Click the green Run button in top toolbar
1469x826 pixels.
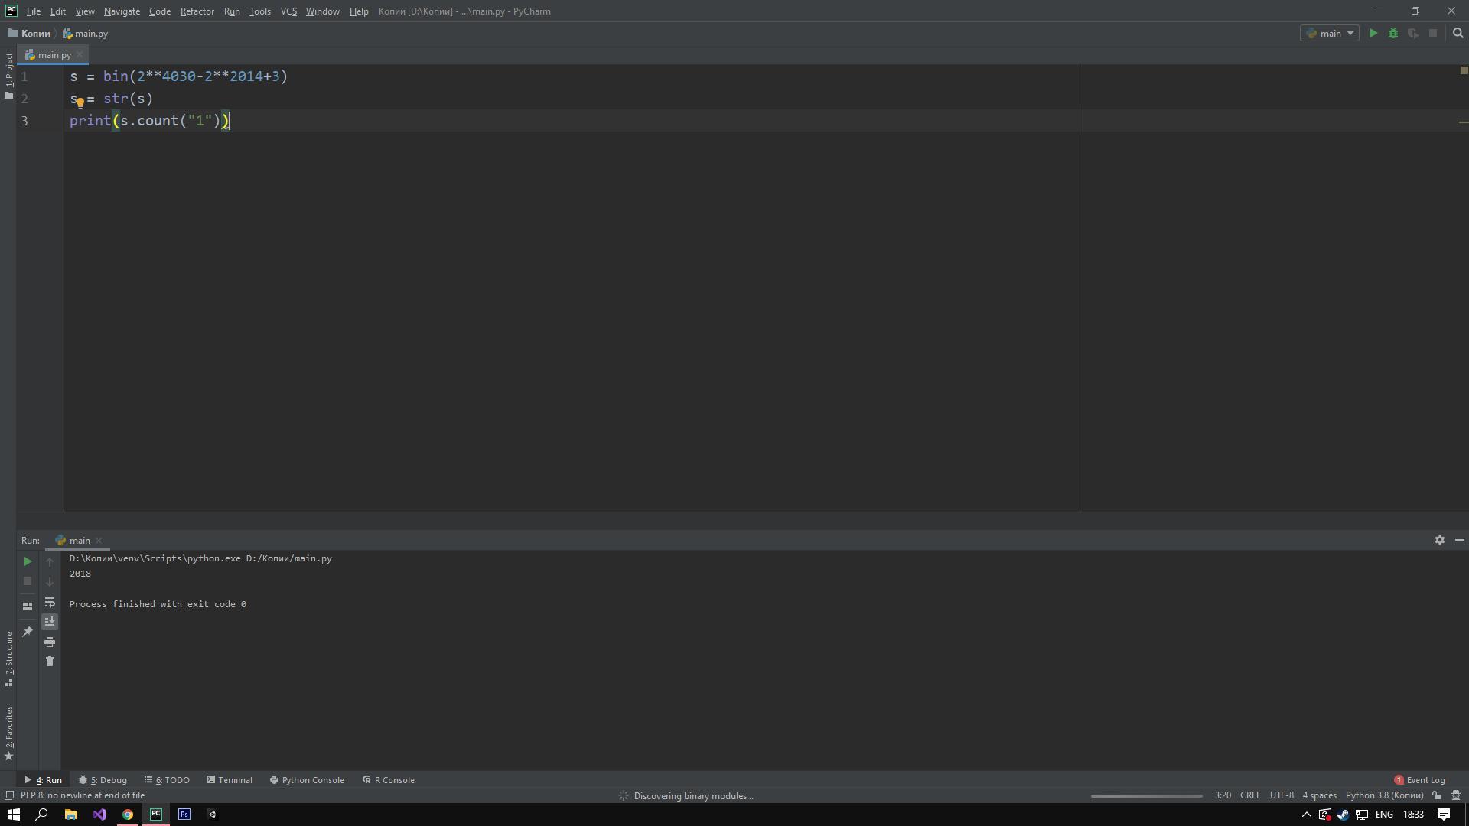coord(1373,34)
